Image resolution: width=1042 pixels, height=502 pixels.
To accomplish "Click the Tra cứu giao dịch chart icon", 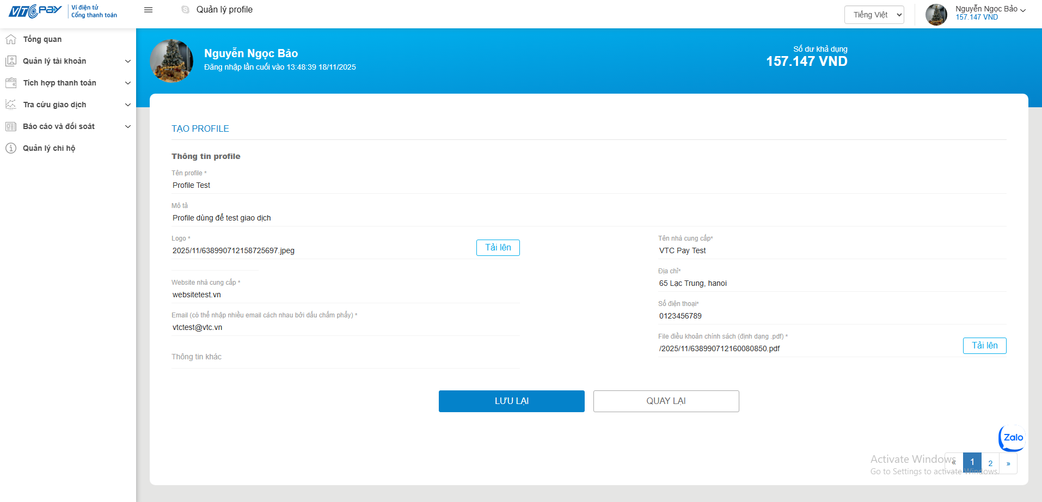I will [x=11, y=105].
